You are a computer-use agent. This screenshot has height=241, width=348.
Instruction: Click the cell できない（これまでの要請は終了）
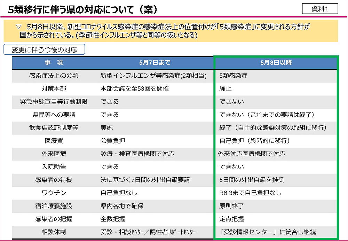point(267,115)
